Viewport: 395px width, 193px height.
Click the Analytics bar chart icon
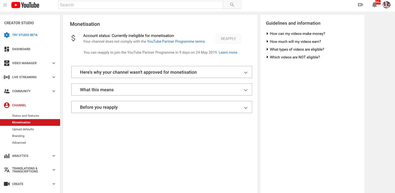pyautogui.click(x=7, y=156)
